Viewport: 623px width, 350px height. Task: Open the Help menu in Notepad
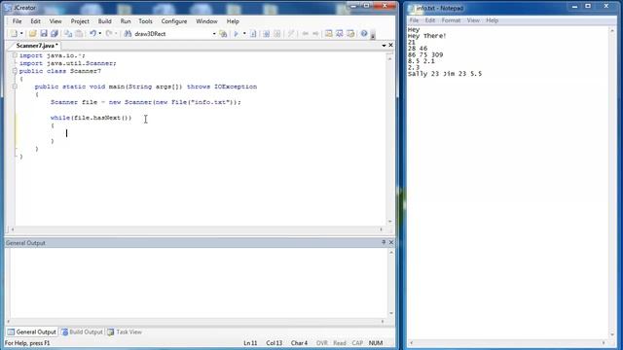[492, 20]
